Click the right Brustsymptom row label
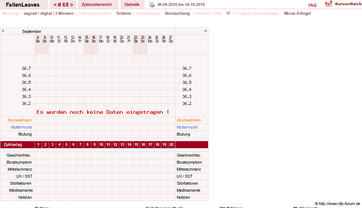Screen dimensions: 362x208 [x=189, y=162]
